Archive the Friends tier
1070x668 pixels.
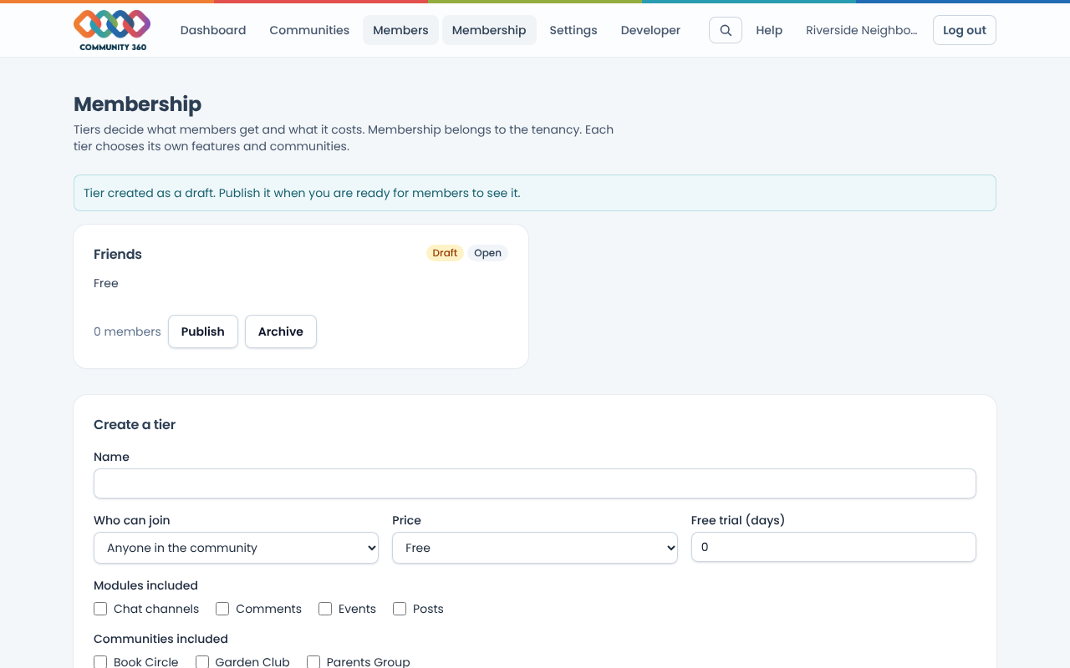point(281,331)
